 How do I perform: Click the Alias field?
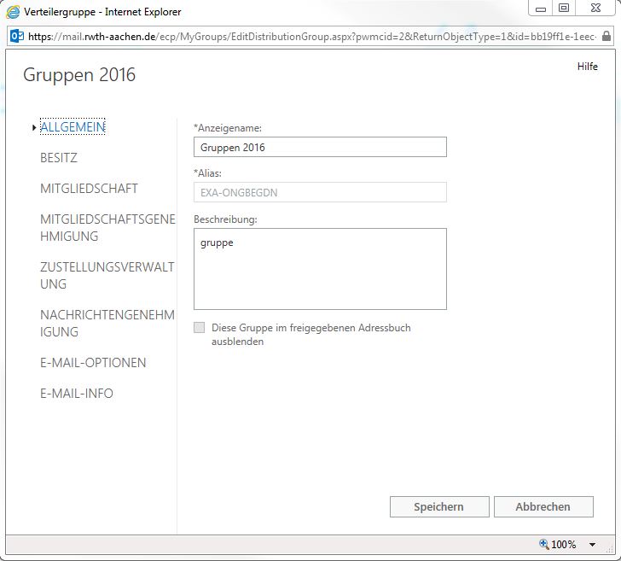click(x=320, y=192)
